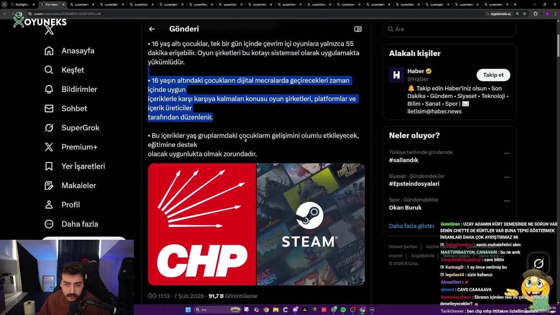
Task: Switch to x.com/umin tab
Action: point(82,4)
